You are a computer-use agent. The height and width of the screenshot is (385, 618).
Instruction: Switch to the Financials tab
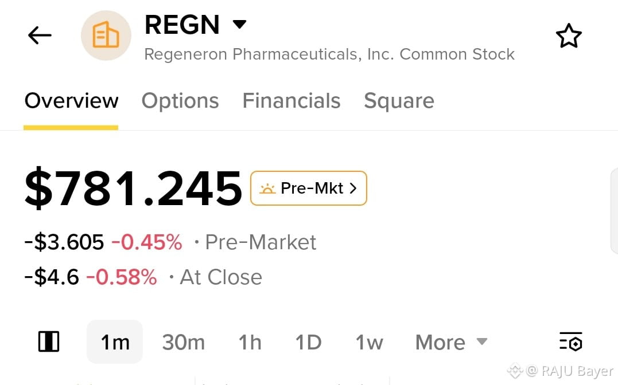click(291, 101)
